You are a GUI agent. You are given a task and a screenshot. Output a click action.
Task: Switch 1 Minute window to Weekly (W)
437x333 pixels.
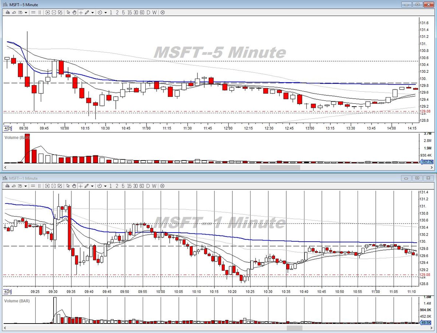[154, 186]
